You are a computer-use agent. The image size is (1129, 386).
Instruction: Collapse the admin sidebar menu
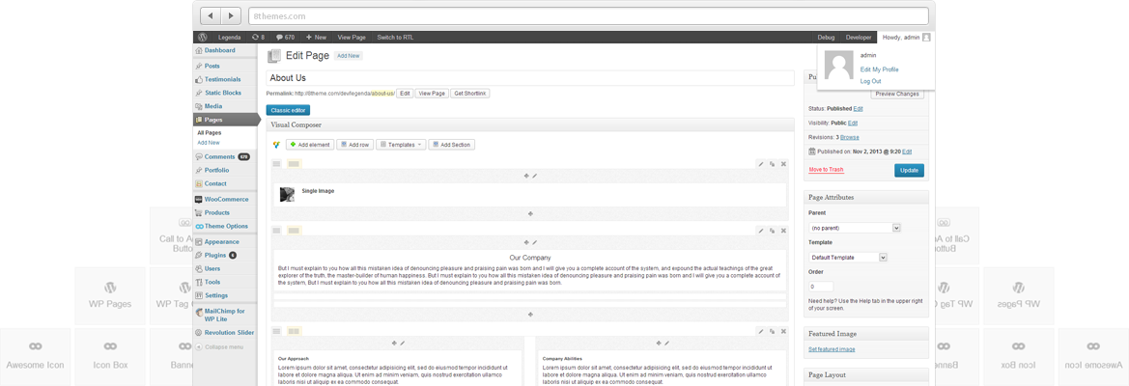point(222,346)
